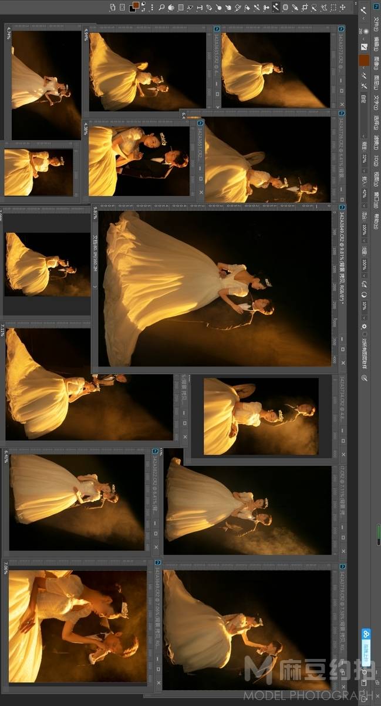Open the tool preset picker arrow
381x706 pixels.
(364, 18)
